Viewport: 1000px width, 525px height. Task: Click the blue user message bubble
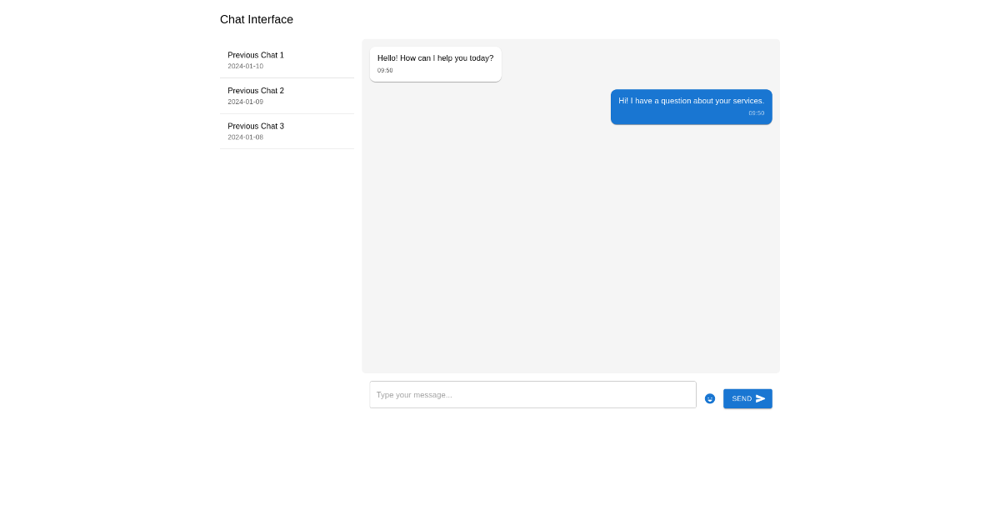691,107
